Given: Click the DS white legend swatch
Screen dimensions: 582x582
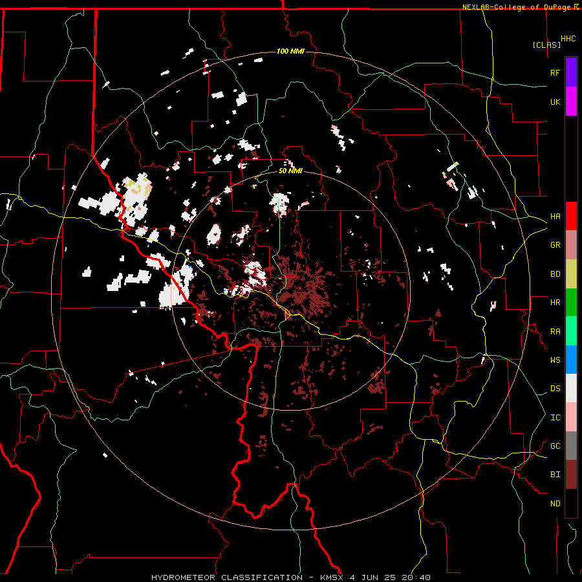Looking at the screenshot, I should click(x=571, y=388).
